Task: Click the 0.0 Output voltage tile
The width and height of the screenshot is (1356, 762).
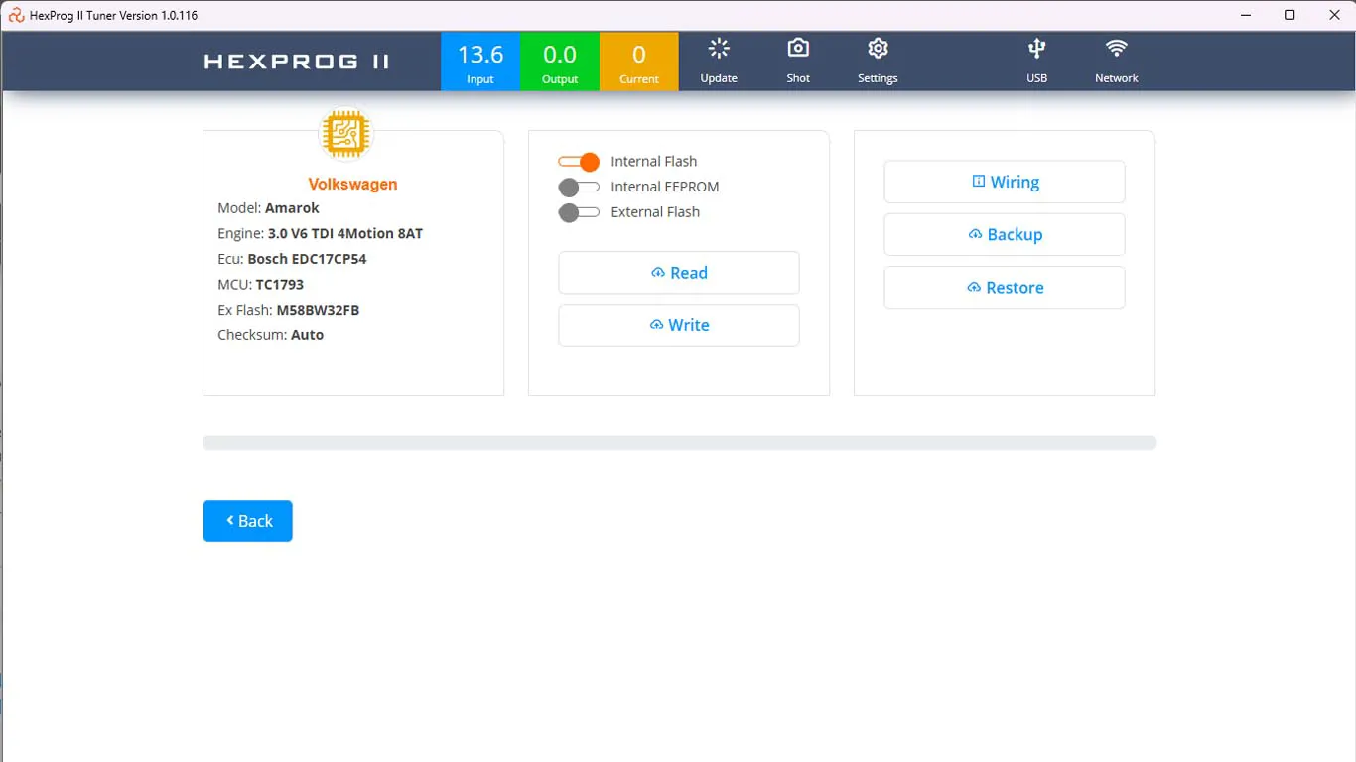Action: point(560,62)
